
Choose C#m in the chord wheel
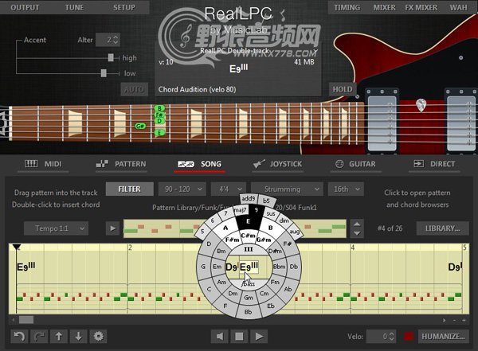248,236
